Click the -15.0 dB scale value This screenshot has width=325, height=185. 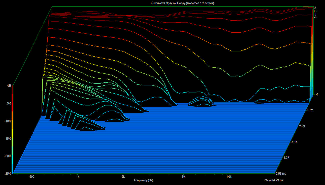point(7,139)
